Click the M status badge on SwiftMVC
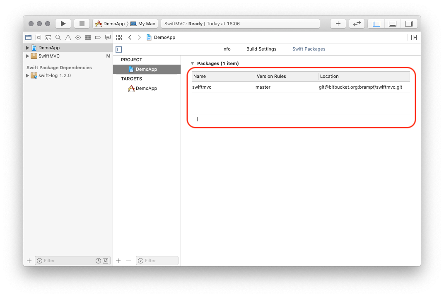The height and width of the screenshot is (297, 444). click(108, 56)
